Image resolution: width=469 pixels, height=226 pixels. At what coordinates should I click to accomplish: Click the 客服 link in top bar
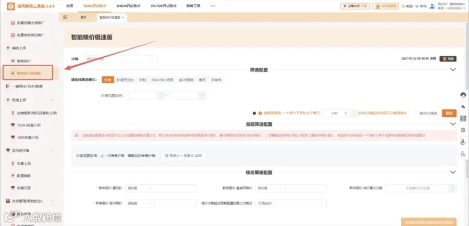pyautogui.click(x=407, y=6)
